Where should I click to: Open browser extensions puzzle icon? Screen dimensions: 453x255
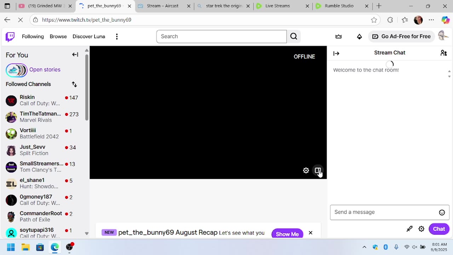(x=390, y=20)
